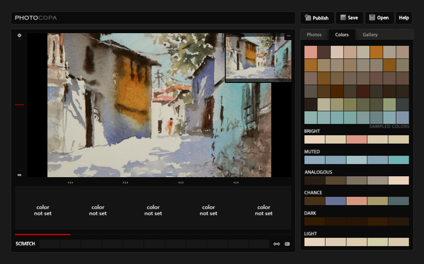
Task: Switch to the Photos tab
Action: (x=314, y=35)
